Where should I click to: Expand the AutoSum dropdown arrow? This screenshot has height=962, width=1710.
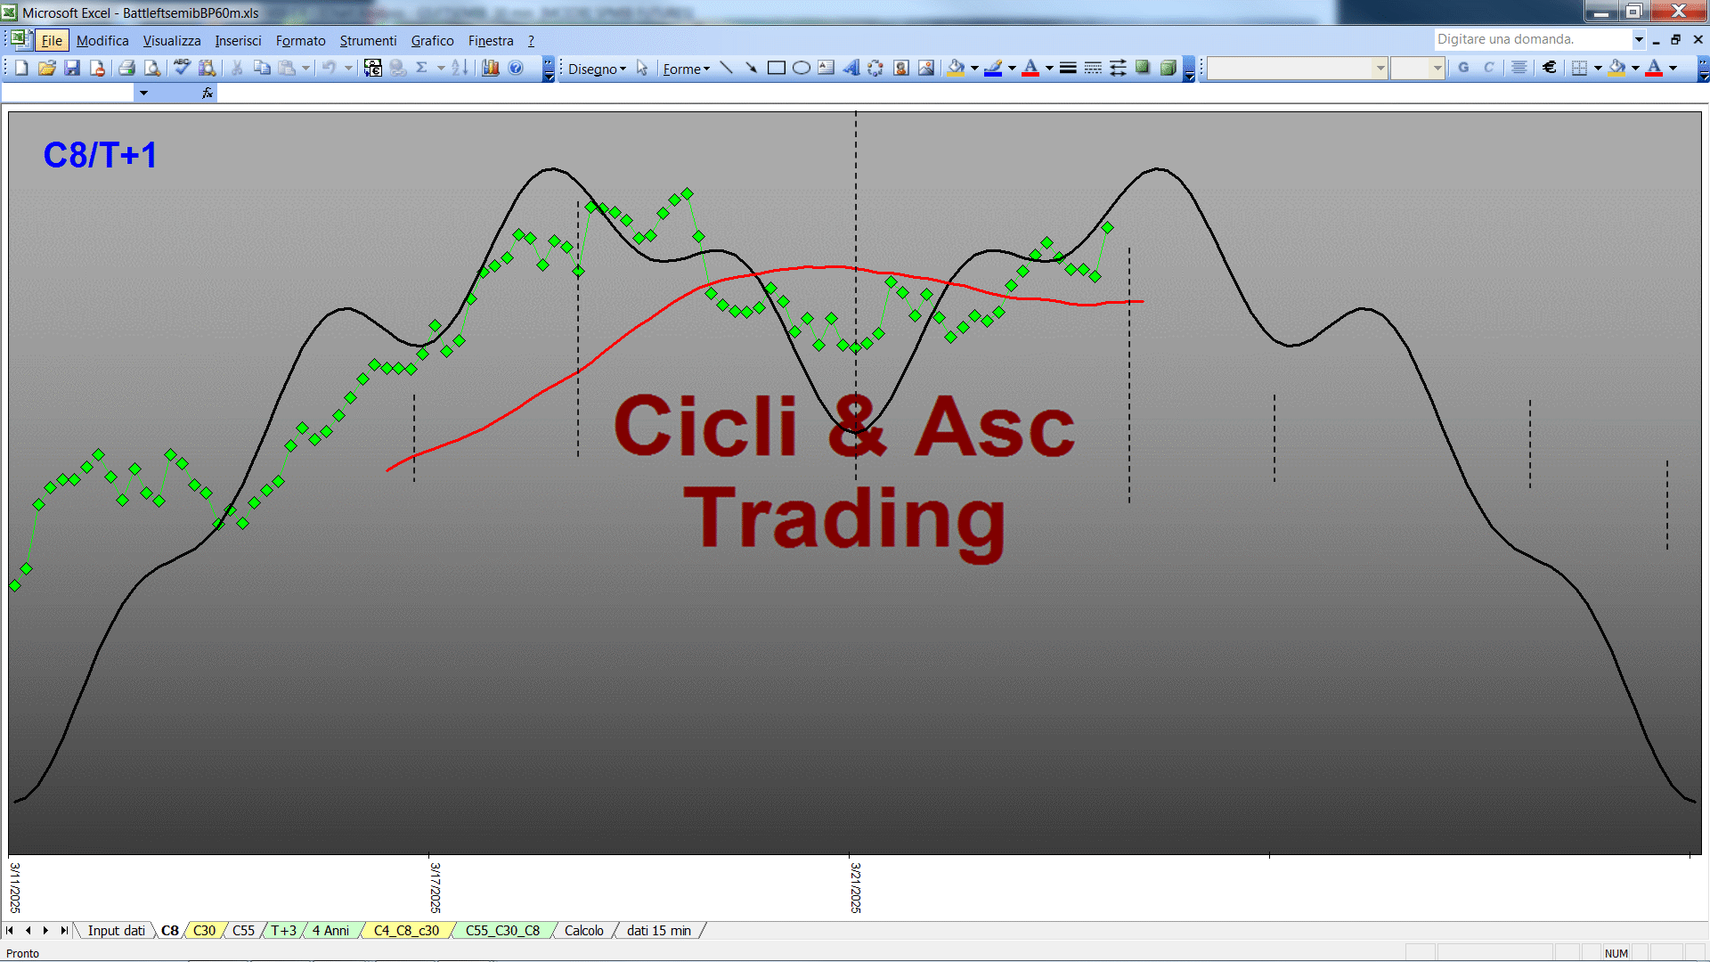point(440,68)
